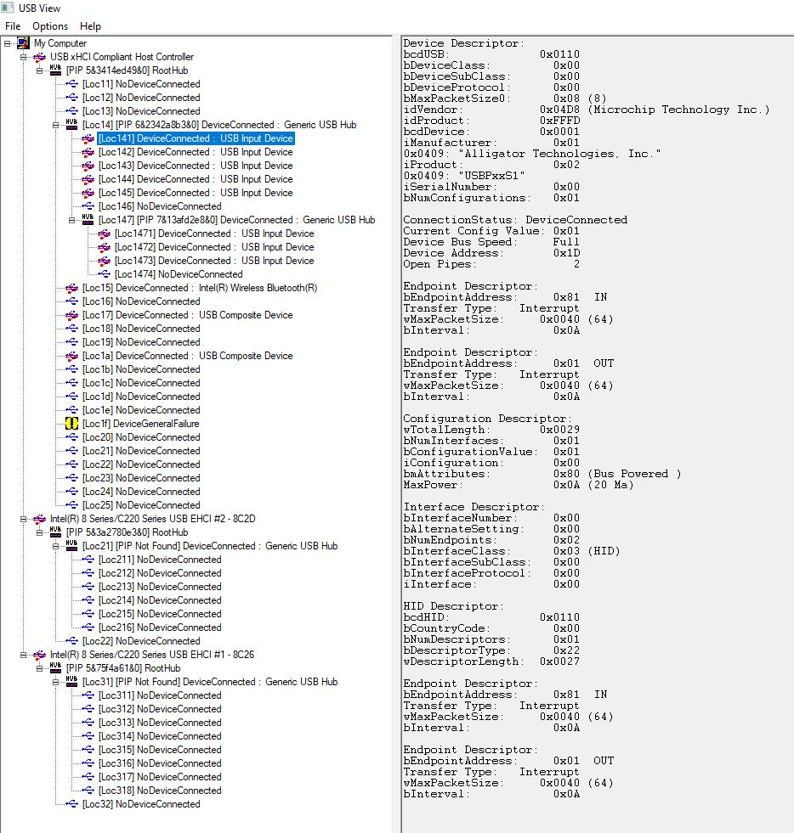Select Loc1f DeviceGeneralFailure entry

(x=141, y=424)
